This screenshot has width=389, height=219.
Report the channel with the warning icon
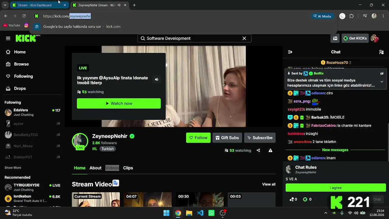270,150
